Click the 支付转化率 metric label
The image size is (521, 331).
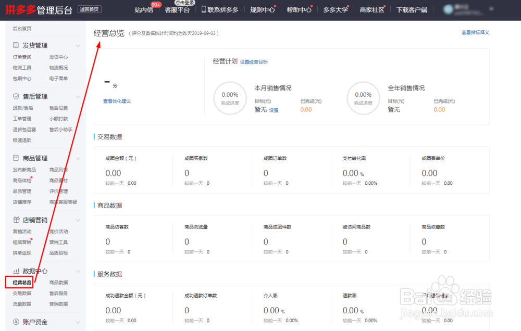[x=354, y=158]
